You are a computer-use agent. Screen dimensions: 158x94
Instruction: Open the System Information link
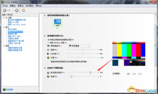tap(9, 89)
